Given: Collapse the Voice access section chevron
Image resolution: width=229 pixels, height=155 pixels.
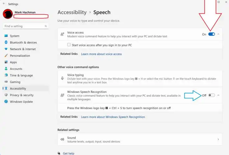Looking at the screenshot, I should pyautogui.click(x=218, y=34).
